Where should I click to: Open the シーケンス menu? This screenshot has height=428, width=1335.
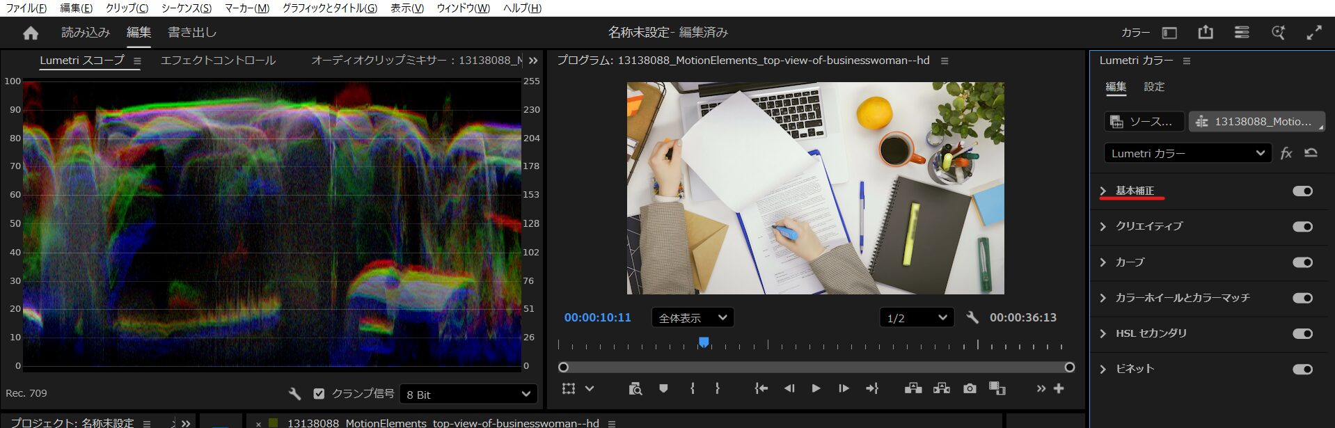(x=186, y=8)
